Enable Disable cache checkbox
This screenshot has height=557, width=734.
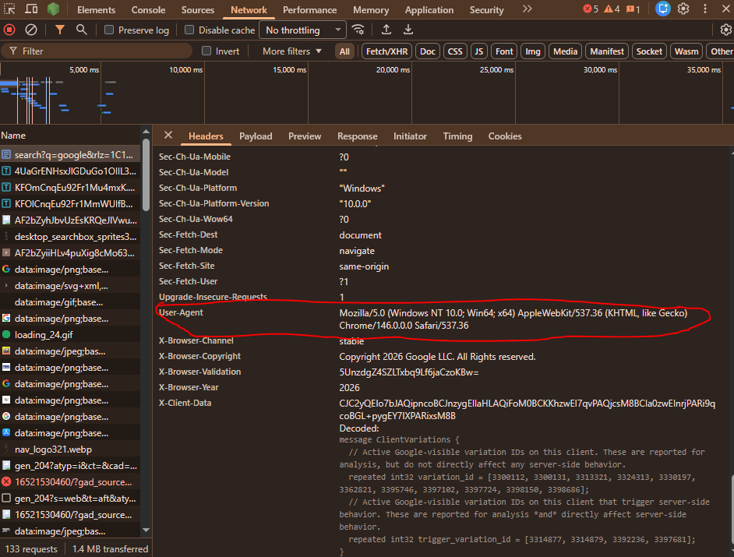click(x=189, y=30)
